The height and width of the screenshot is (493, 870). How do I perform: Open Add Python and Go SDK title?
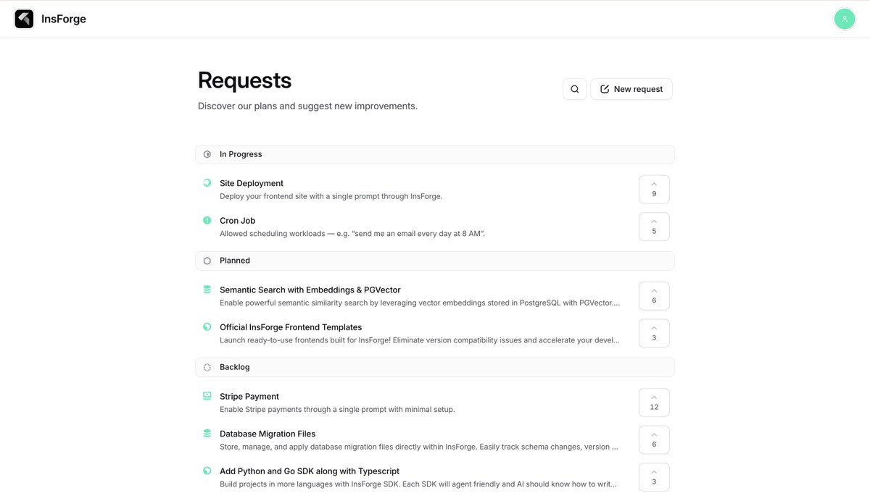(x=310, y=471)
